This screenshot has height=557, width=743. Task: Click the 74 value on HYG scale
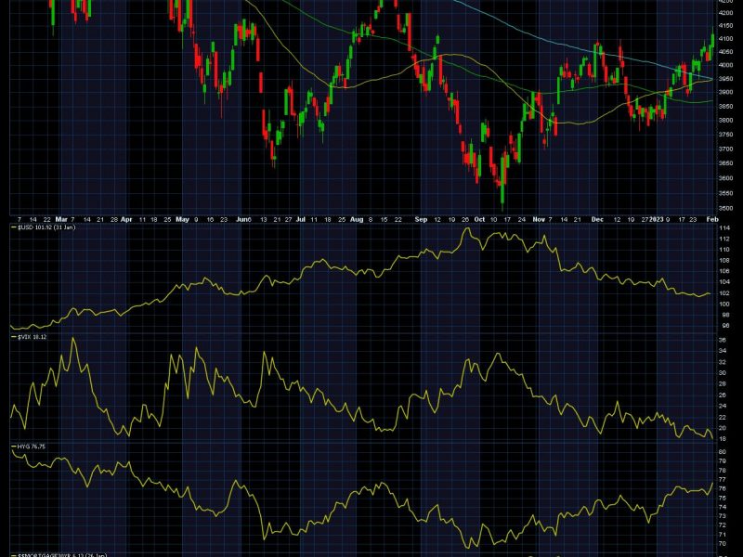[723, 507]
